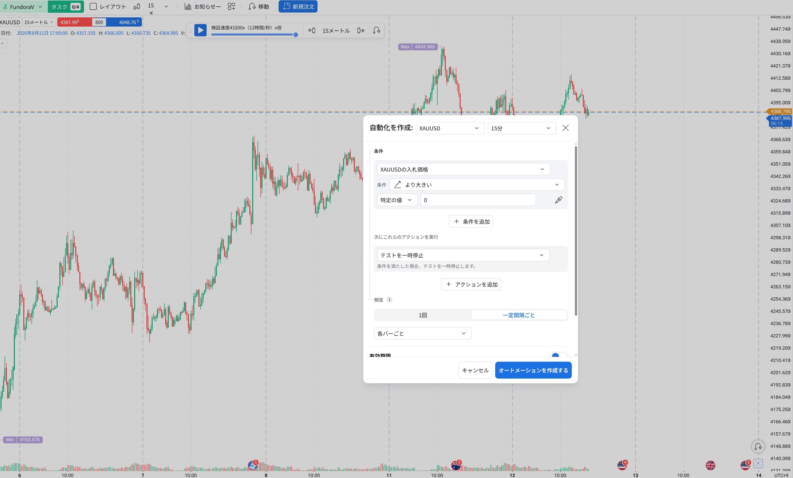Click the orange 4388.795 price label
Image resolution: width=793 pixels, height=478 pixels.
(x=780, y=111)
